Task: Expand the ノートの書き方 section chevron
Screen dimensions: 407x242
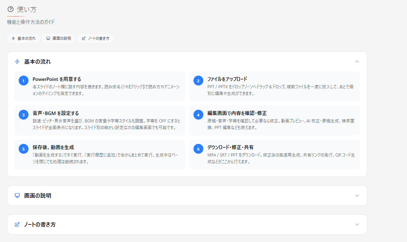Action: click(x=357, y=224)
